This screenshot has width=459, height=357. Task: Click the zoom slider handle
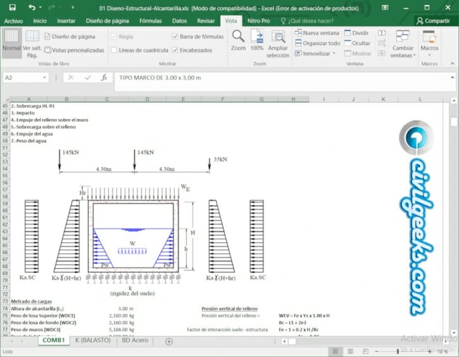[398, 351]
